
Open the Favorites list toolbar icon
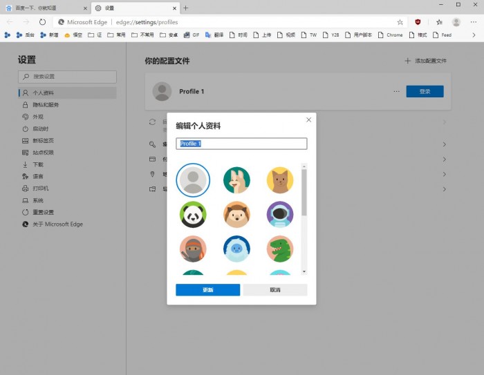point(439,22)
